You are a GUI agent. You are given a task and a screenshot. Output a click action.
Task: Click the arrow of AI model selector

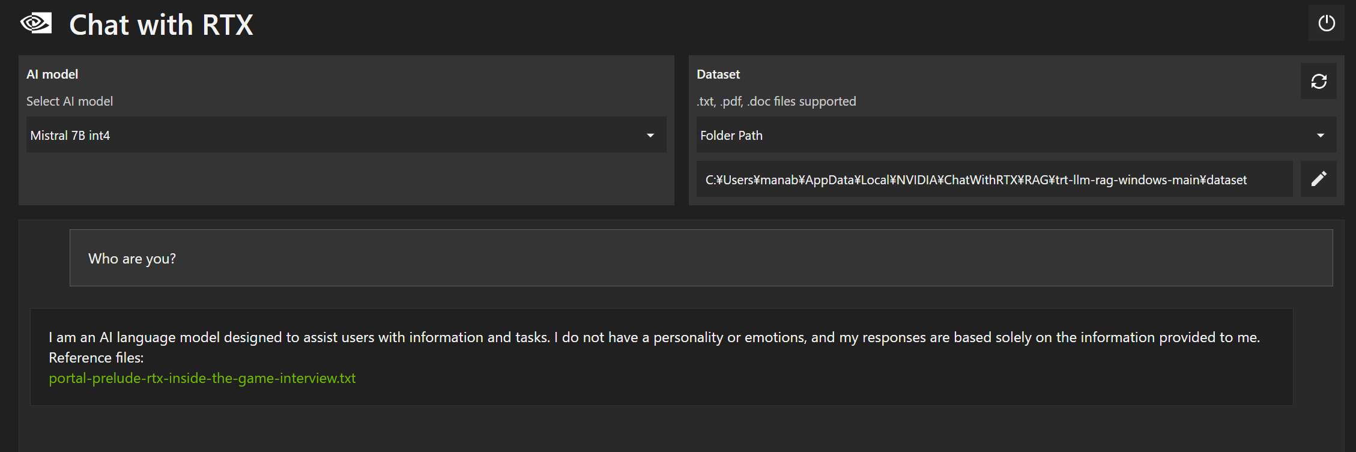(x=650, y=136)
